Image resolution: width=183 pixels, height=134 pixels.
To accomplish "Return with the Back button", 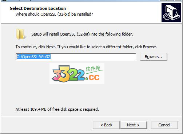I will (106, 125).
